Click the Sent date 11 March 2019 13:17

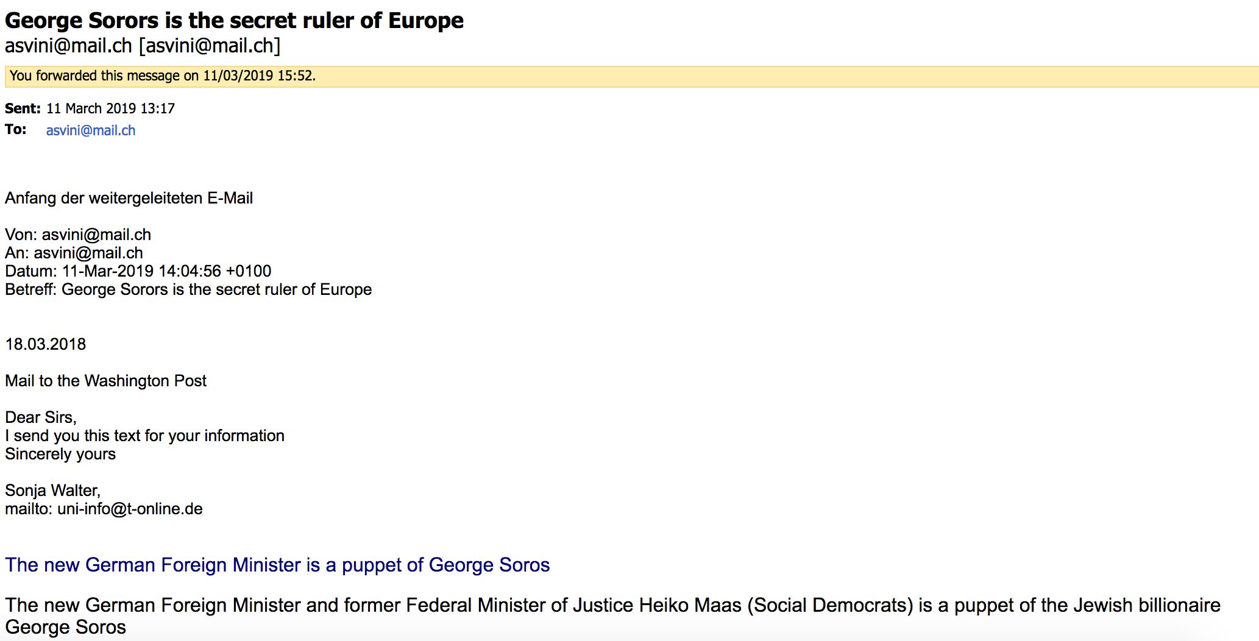pos(110,108)
